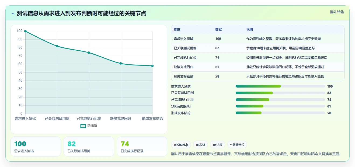Click the 指标值 legend color box

(x=83, y=126)
